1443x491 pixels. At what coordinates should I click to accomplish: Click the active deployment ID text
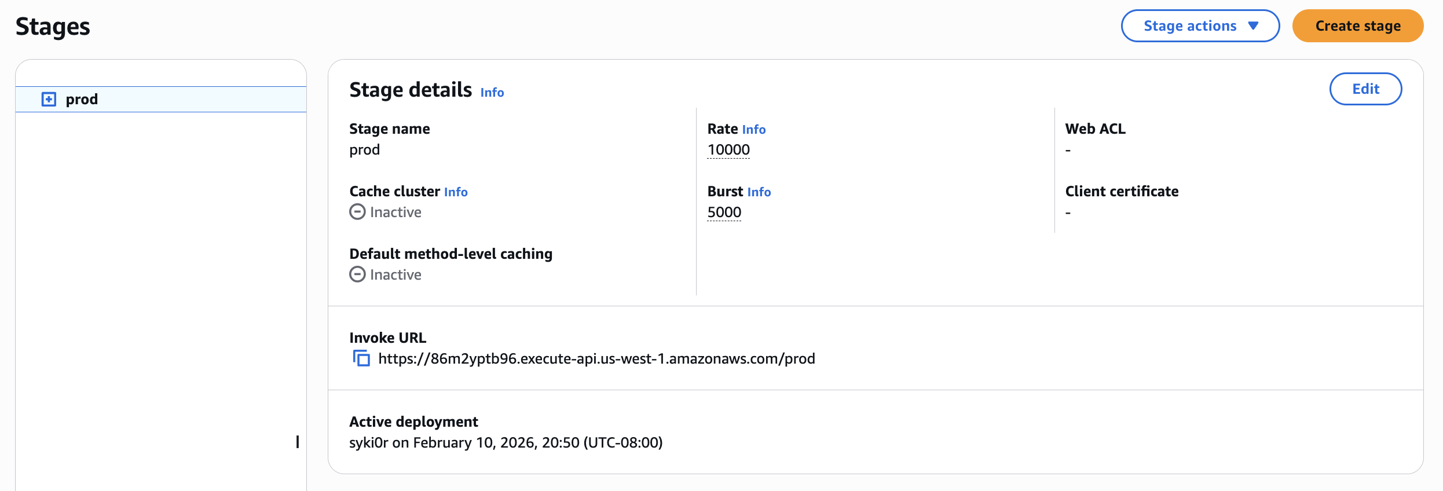coord(368,443)
